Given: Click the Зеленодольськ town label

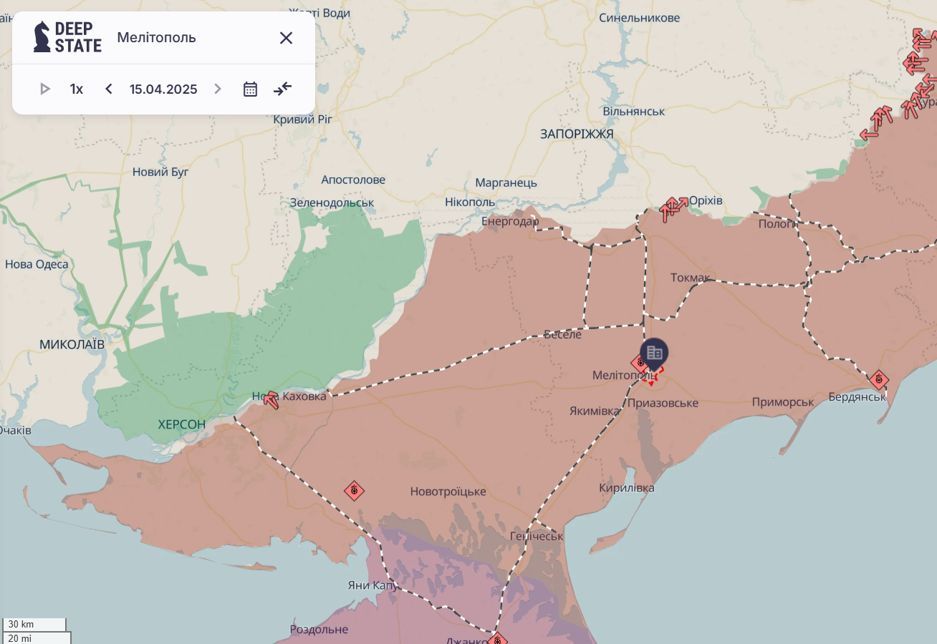Looking at the screenshot, I should (x=332, y=203).
